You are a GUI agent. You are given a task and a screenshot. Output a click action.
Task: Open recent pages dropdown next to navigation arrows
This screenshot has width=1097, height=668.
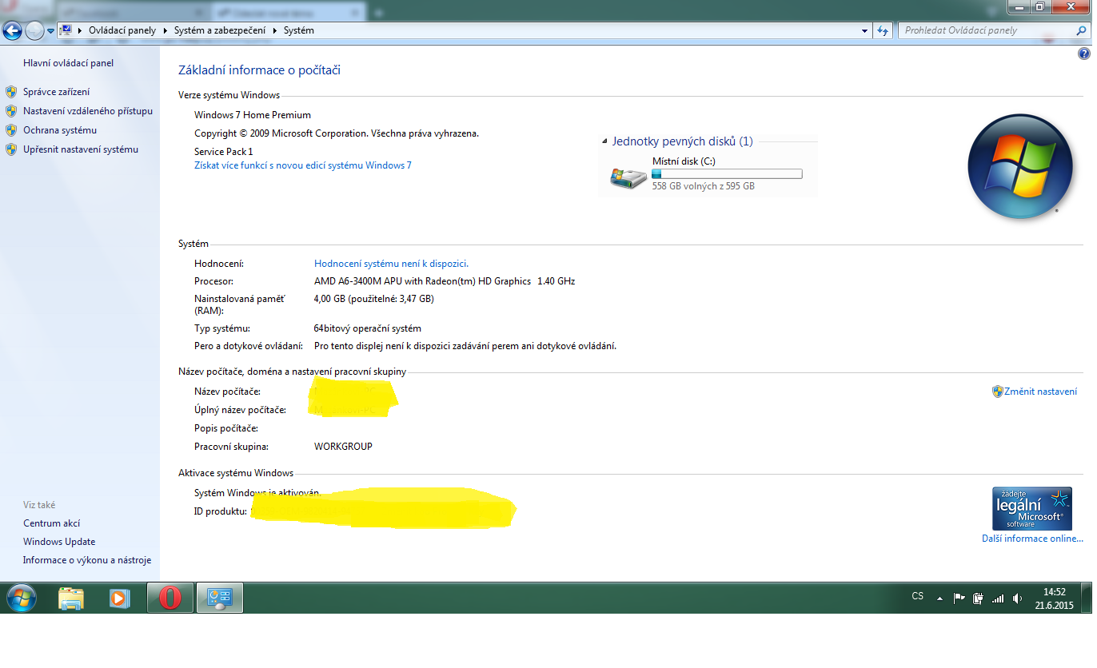point(51,30)
